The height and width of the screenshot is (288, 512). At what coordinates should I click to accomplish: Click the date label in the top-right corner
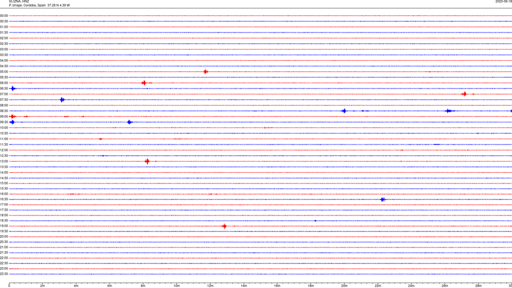tap(503, 2)
